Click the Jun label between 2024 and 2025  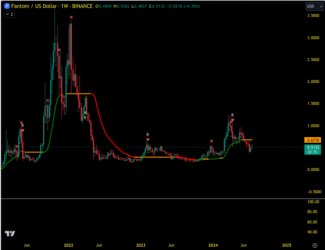point(244,245)
